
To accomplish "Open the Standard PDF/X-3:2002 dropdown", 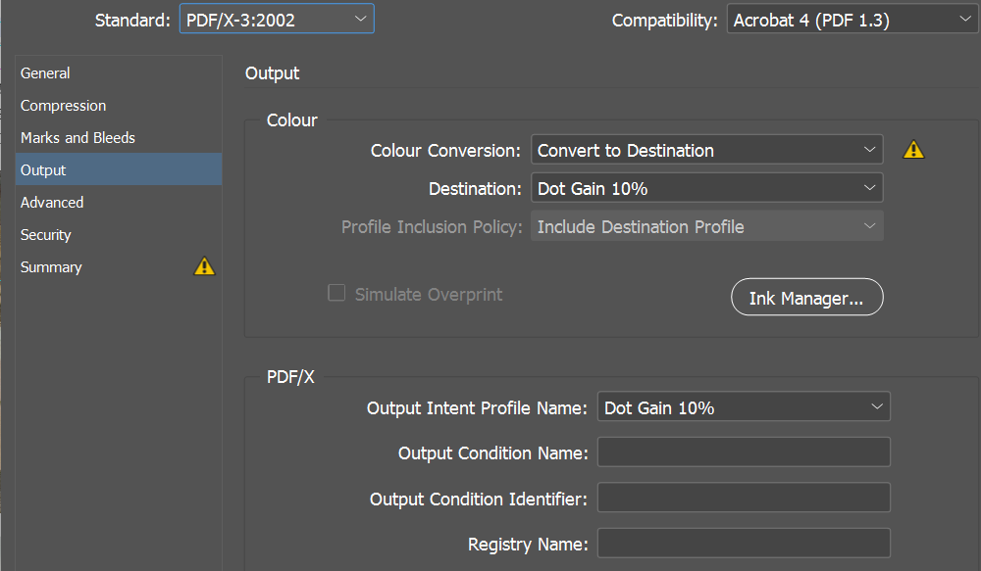I will click(276, 20).
